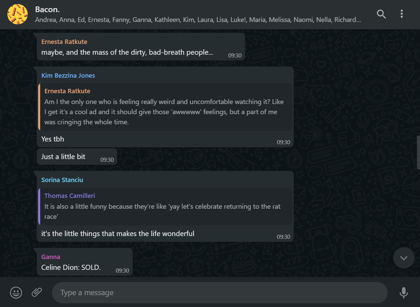The image size is (420, 307).
Task: Open quoted Thomas Camilleri message about rat race
Action: point(165,206)
